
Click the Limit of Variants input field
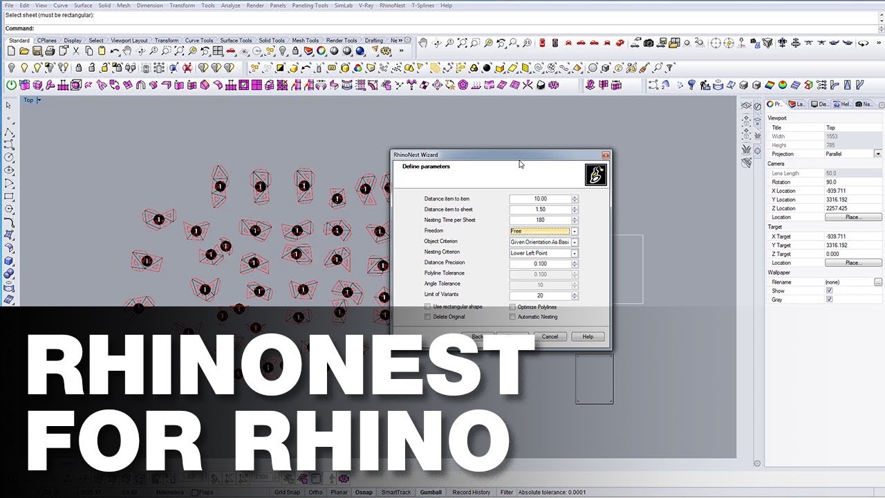[540, 295]
